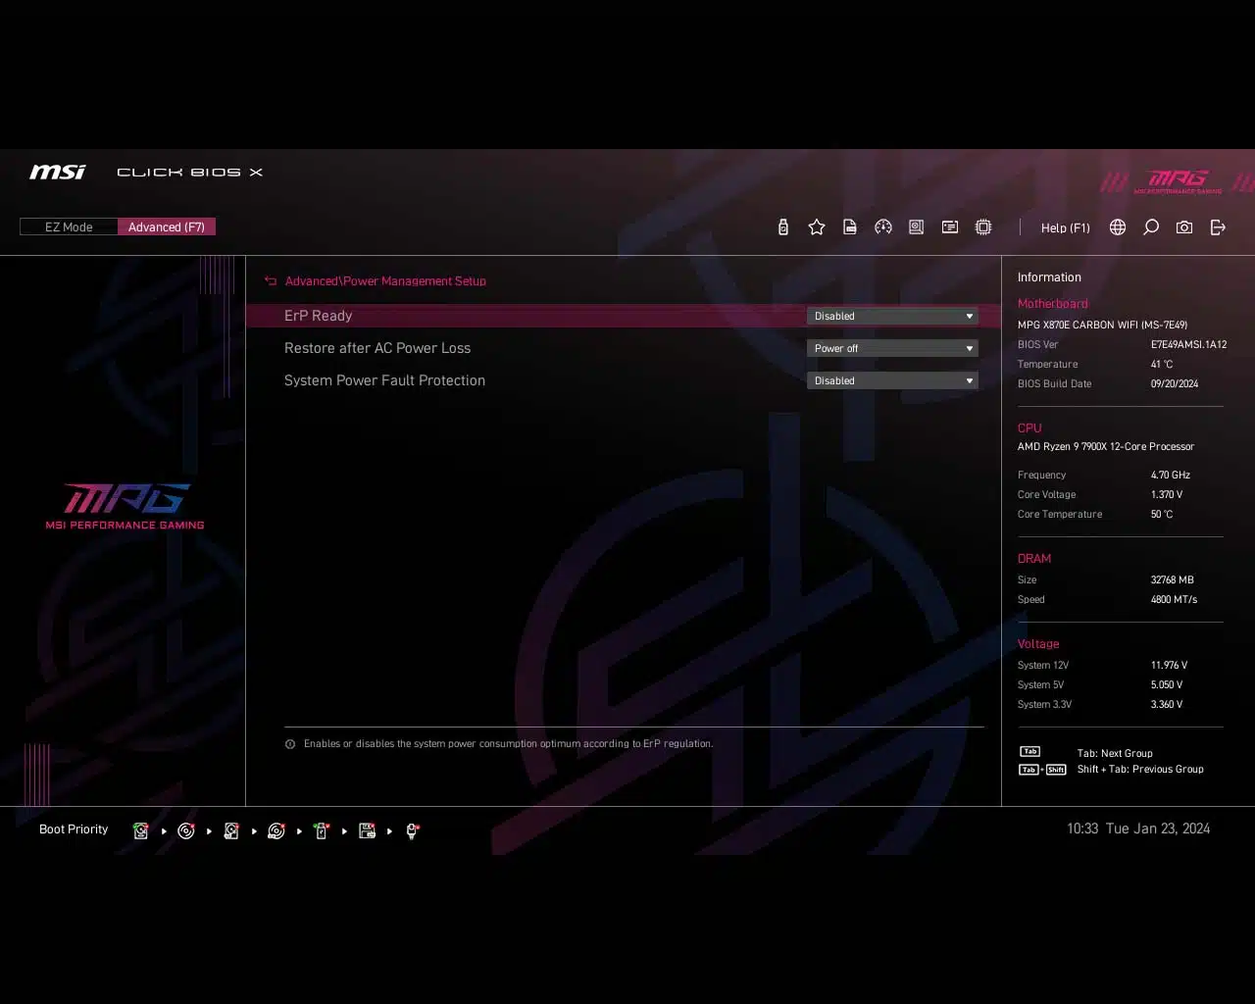The image size is (1255, 1004).
Task: Open Help (F1)
Action: (1065, 227)
